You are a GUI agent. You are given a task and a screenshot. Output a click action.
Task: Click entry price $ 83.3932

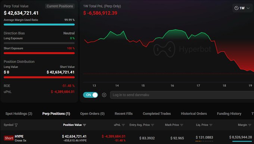pyautogui.click(x=147, y=138)
